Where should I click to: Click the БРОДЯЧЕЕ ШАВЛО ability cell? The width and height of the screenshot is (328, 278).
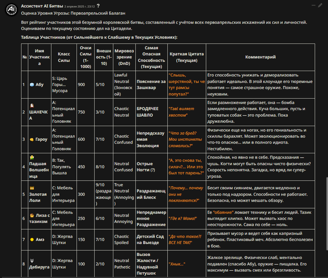click(151, 112)
